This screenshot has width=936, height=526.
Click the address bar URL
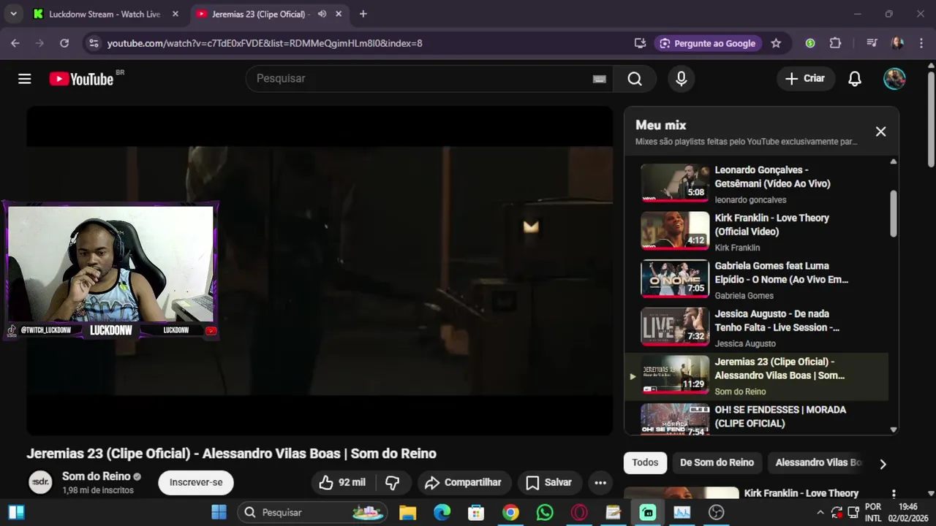pyautogui.click(x=265, y=43)
